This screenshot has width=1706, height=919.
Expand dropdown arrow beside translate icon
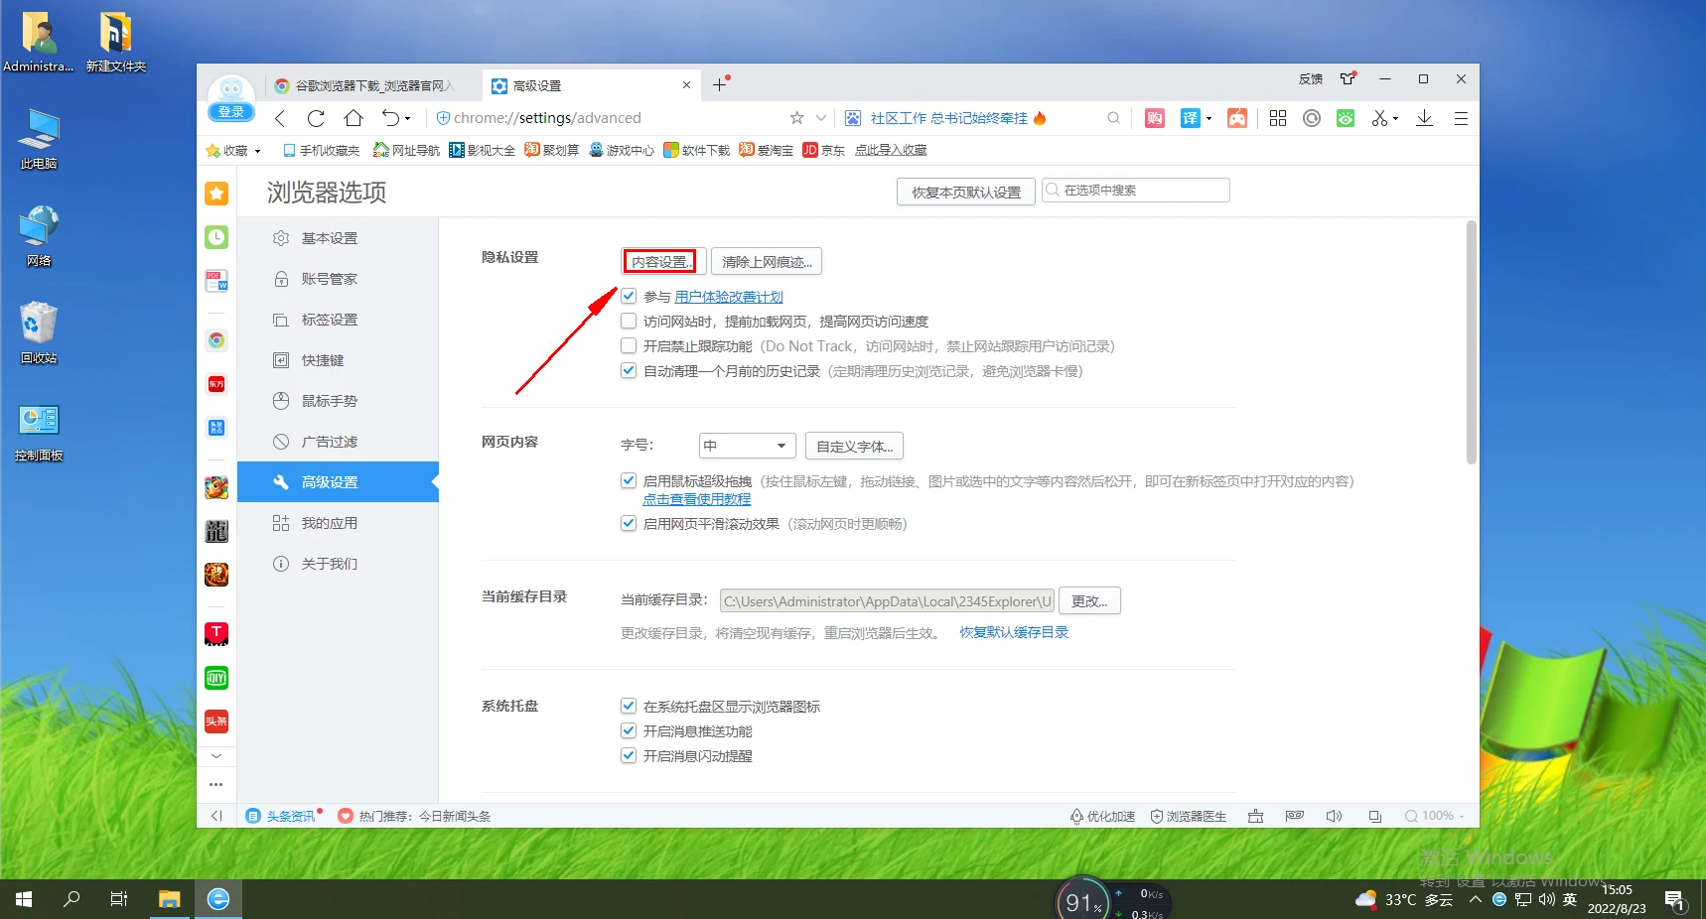pos(1208,119)
